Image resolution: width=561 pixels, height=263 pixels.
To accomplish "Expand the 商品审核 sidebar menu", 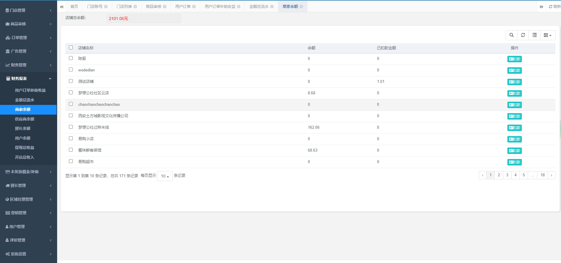I will pos(28,24).
